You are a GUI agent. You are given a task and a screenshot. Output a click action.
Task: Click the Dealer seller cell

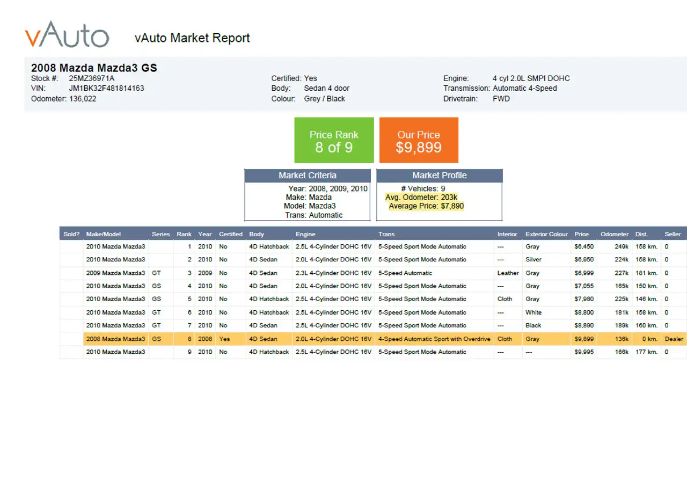pos(674,339)
